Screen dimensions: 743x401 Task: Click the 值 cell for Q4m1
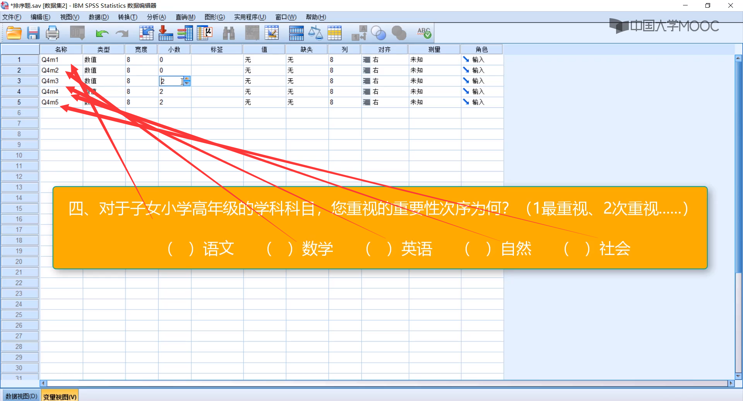tap(264, 59)
